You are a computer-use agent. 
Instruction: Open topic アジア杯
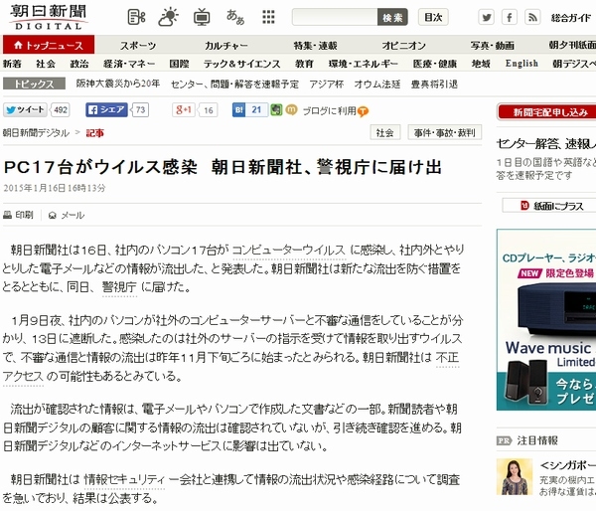coord(327,85)
